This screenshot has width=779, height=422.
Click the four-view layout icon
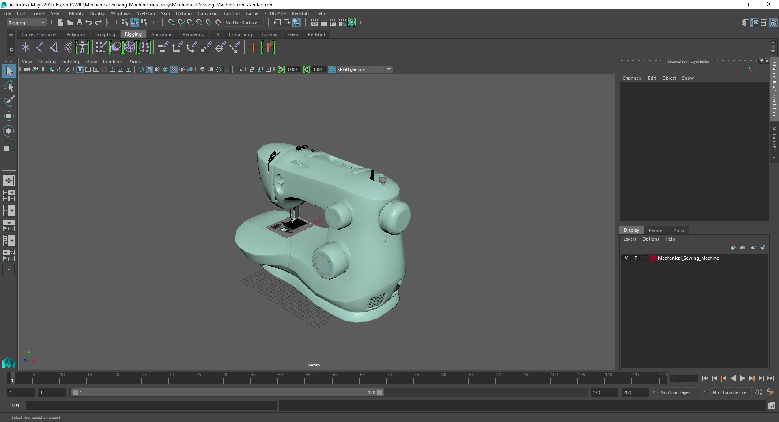9,196
